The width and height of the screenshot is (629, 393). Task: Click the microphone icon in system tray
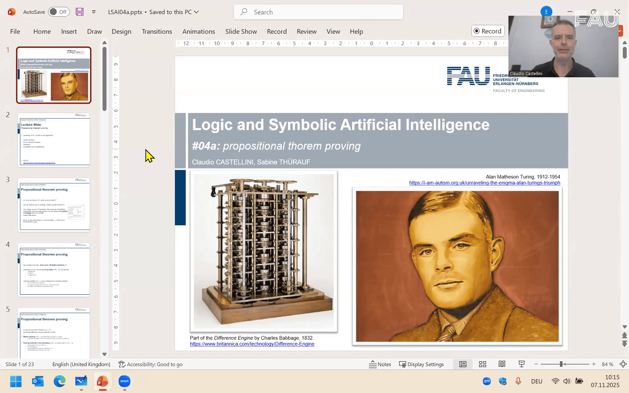[518, 381]
